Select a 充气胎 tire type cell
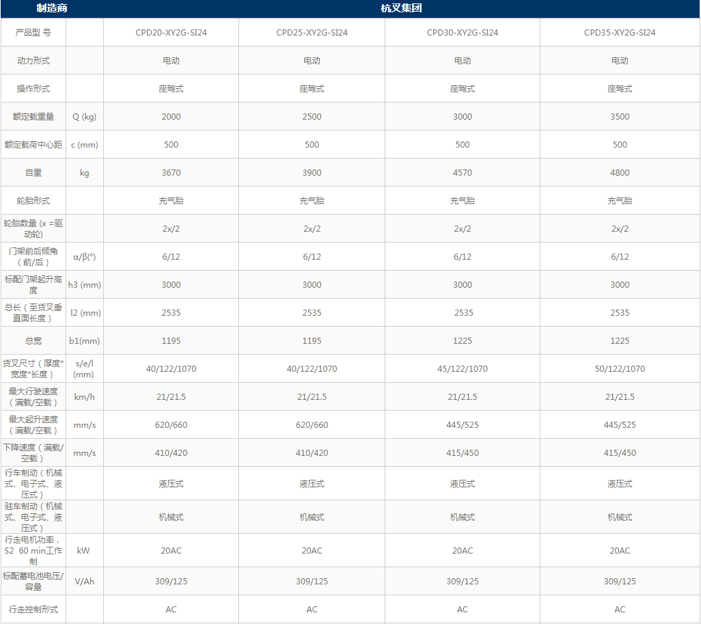 click(x=170, y=200)
